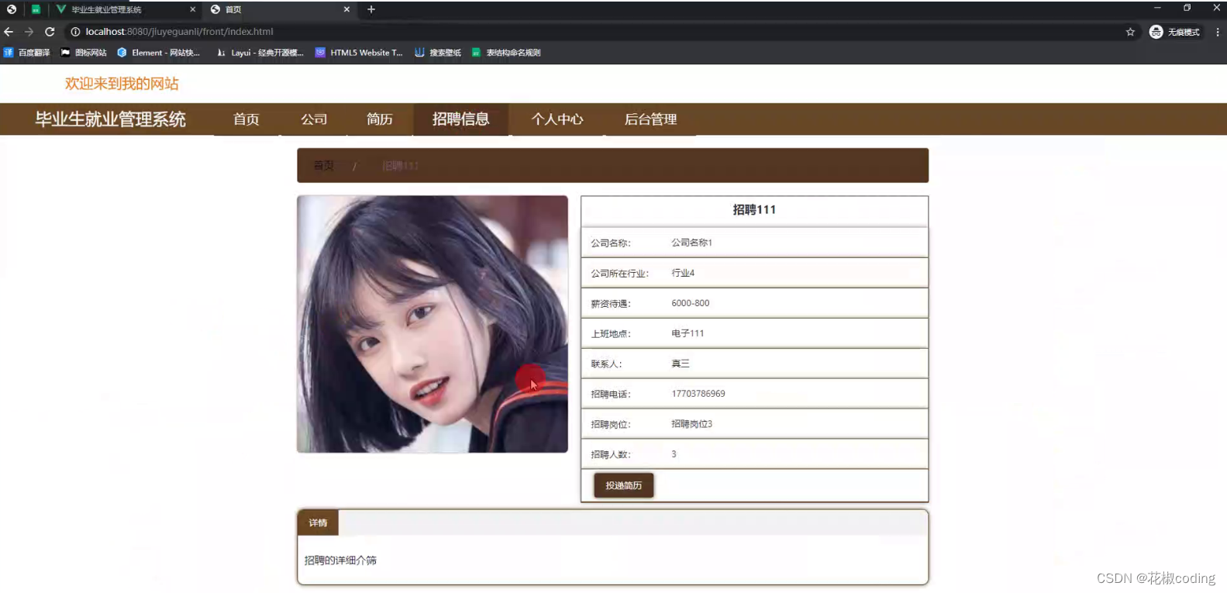Click the phone number 17703786969

coord(698,394)
